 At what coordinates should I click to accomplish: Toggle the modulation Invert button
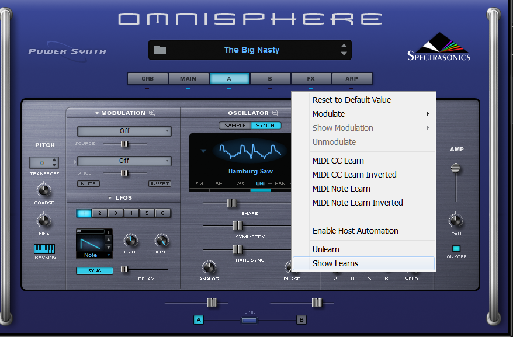(x=160, y=183)
